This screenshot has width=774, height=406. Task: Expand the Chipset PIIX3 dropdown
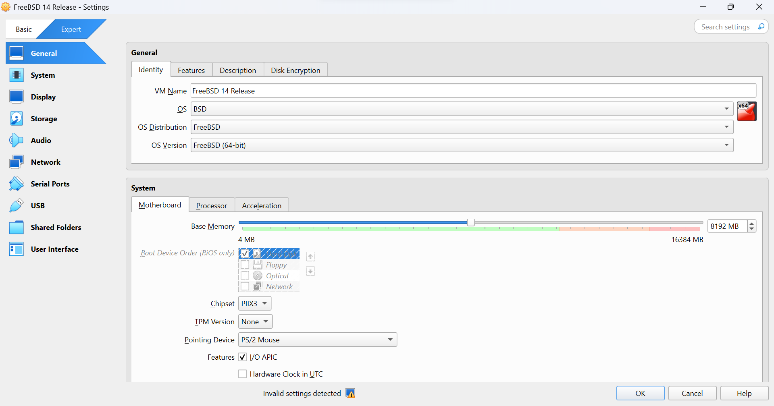(255, 304)
